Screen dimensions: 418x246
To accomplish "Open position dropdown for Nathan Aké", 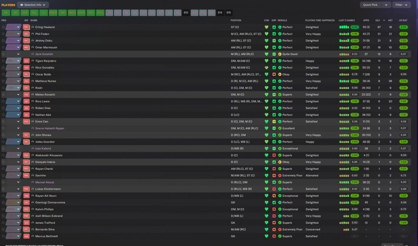I will [18, 115].
